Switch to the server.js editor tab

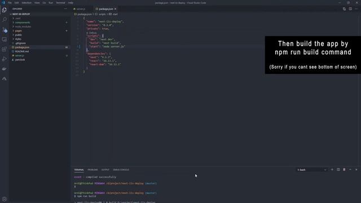point(81,9)
